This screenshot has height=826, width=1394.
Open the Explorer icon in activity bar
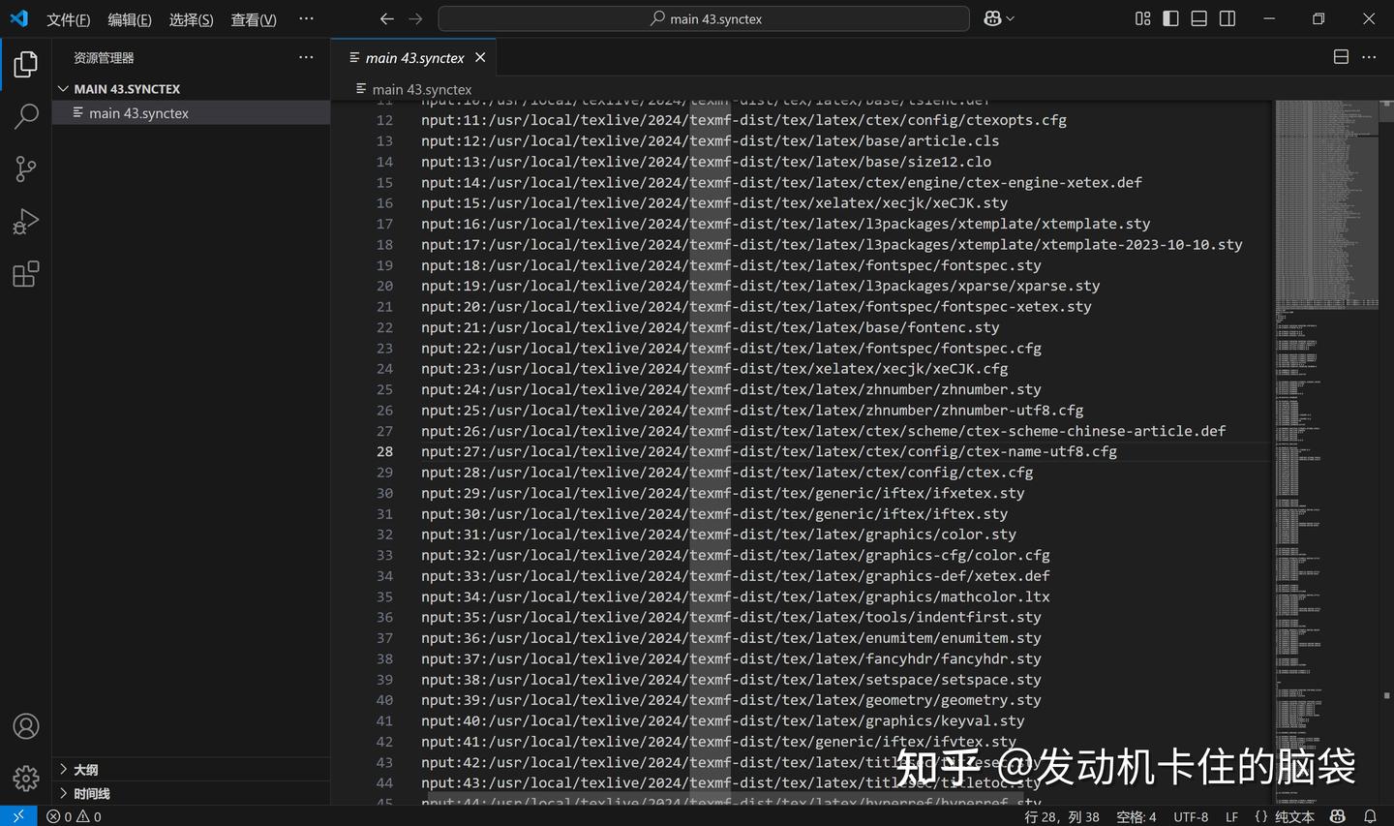pos(25,64)
